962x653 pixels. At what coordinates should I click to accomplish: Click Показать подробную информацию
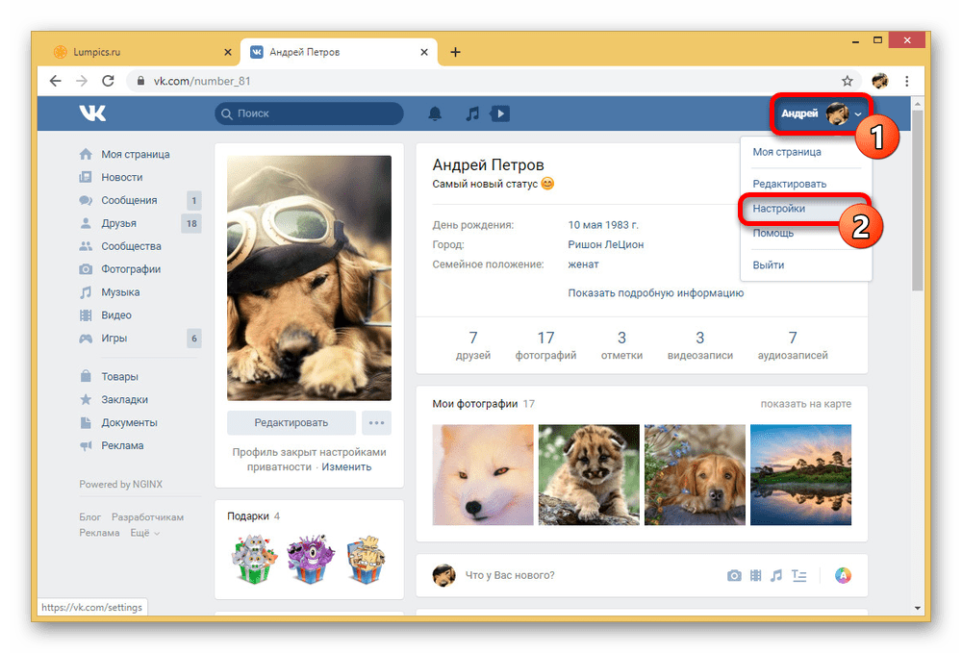pos(655,293)
